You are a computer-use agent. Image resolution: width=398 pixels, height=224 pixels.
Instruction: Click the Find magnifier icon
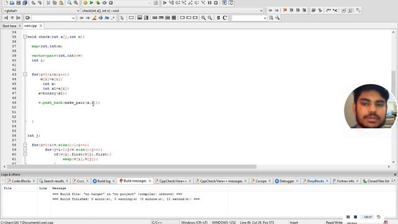tap(69, 2)
